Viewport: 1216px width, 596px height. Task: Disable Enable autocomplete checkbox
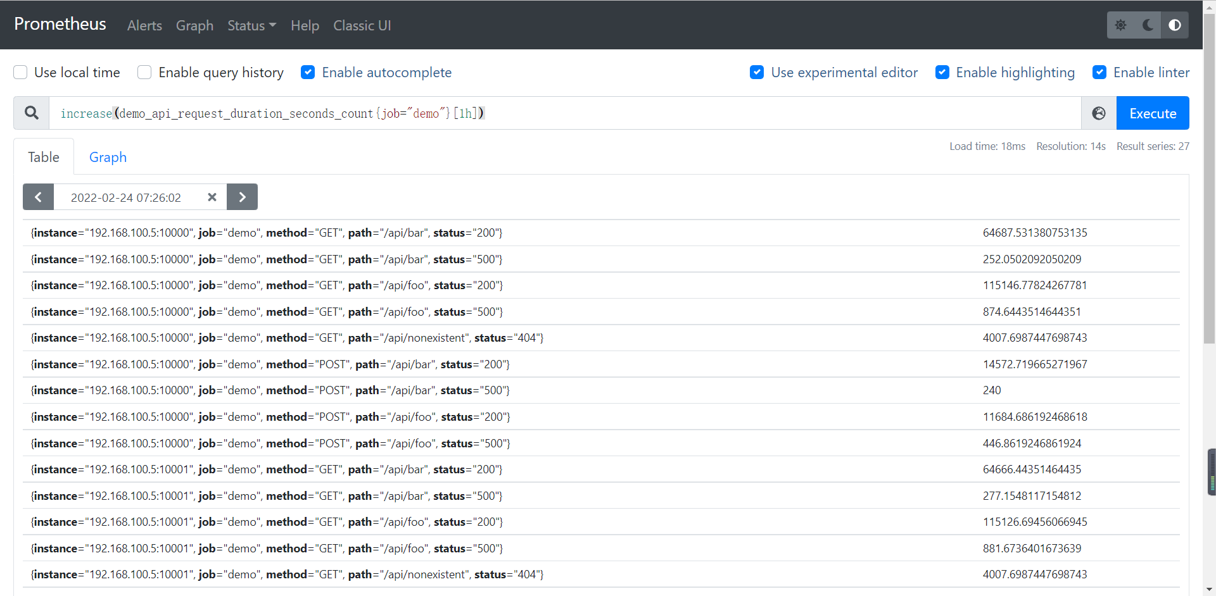coord(308,72)
